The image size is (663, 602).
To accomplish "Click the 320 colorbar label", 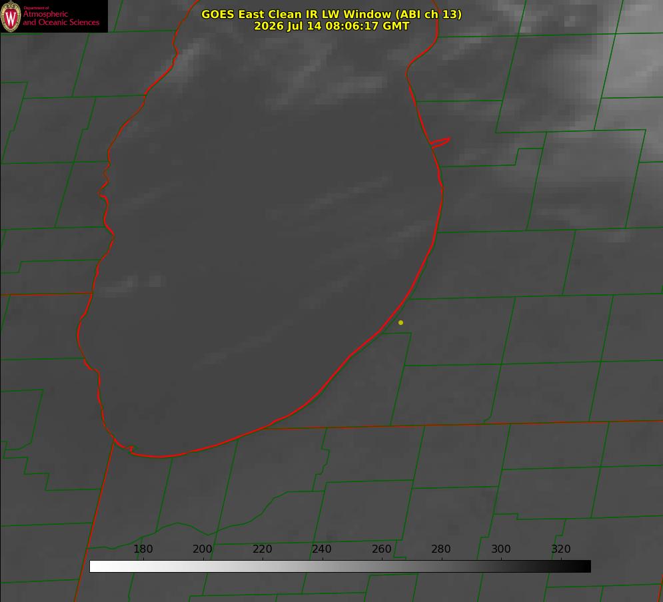I will point(561,549).
